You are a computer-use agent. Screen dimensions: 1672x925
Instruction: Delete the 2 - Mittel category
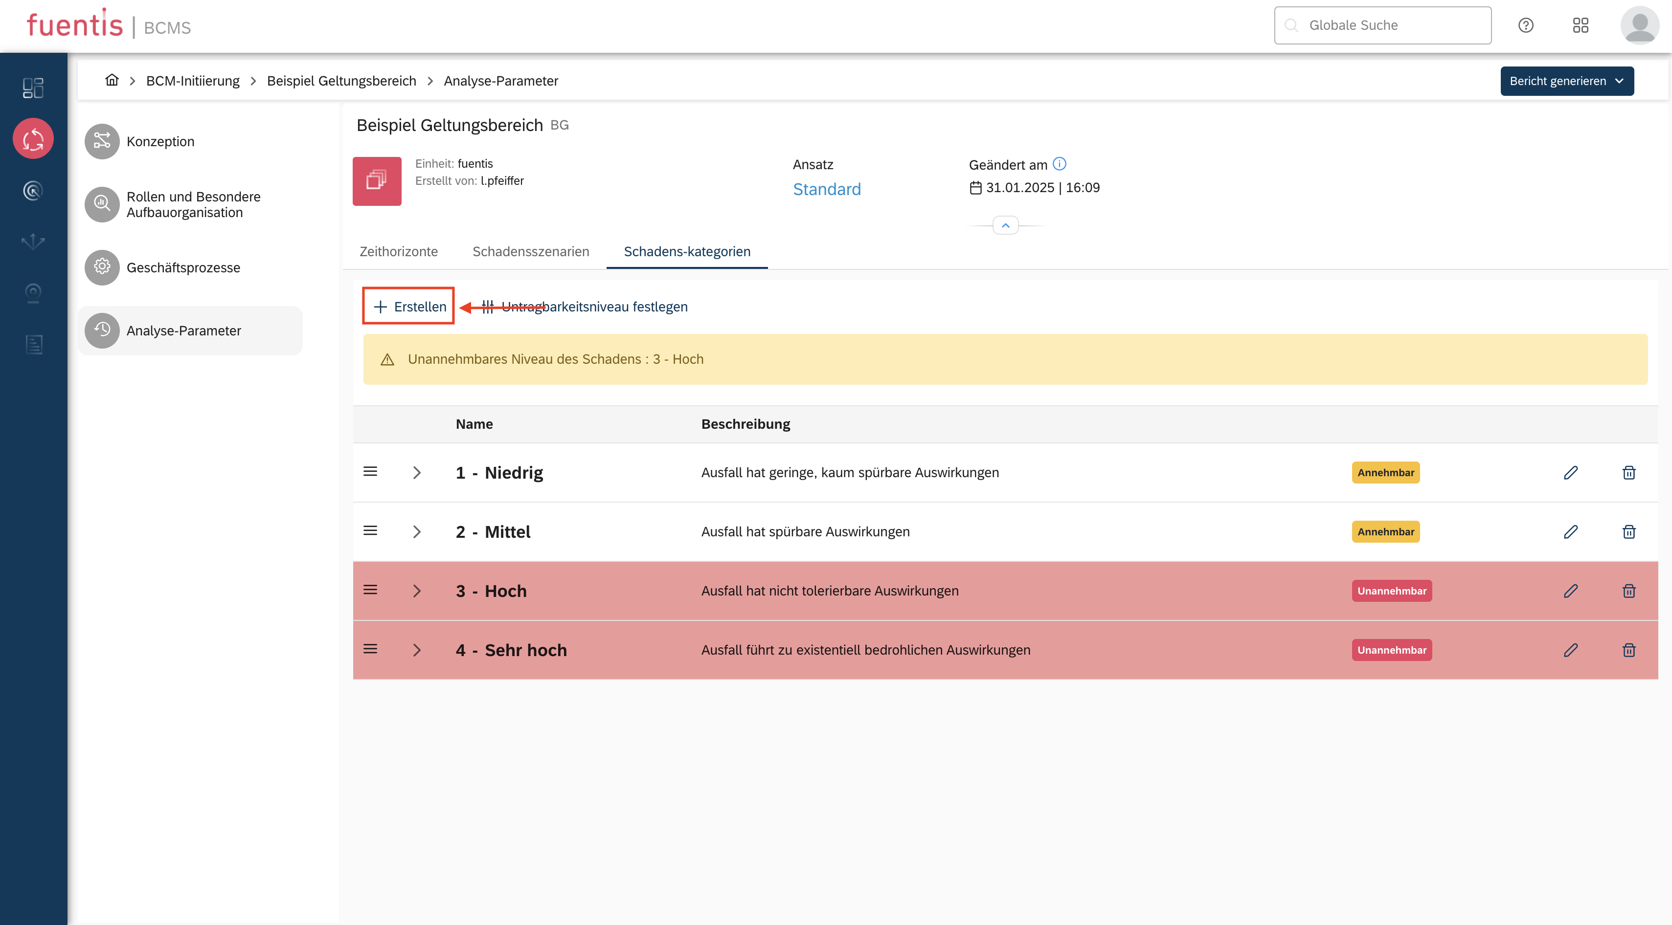click(1628, 532)
